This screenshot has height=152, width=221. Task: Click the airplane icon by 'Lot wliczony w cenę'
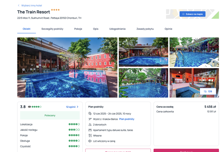point(90,141)
